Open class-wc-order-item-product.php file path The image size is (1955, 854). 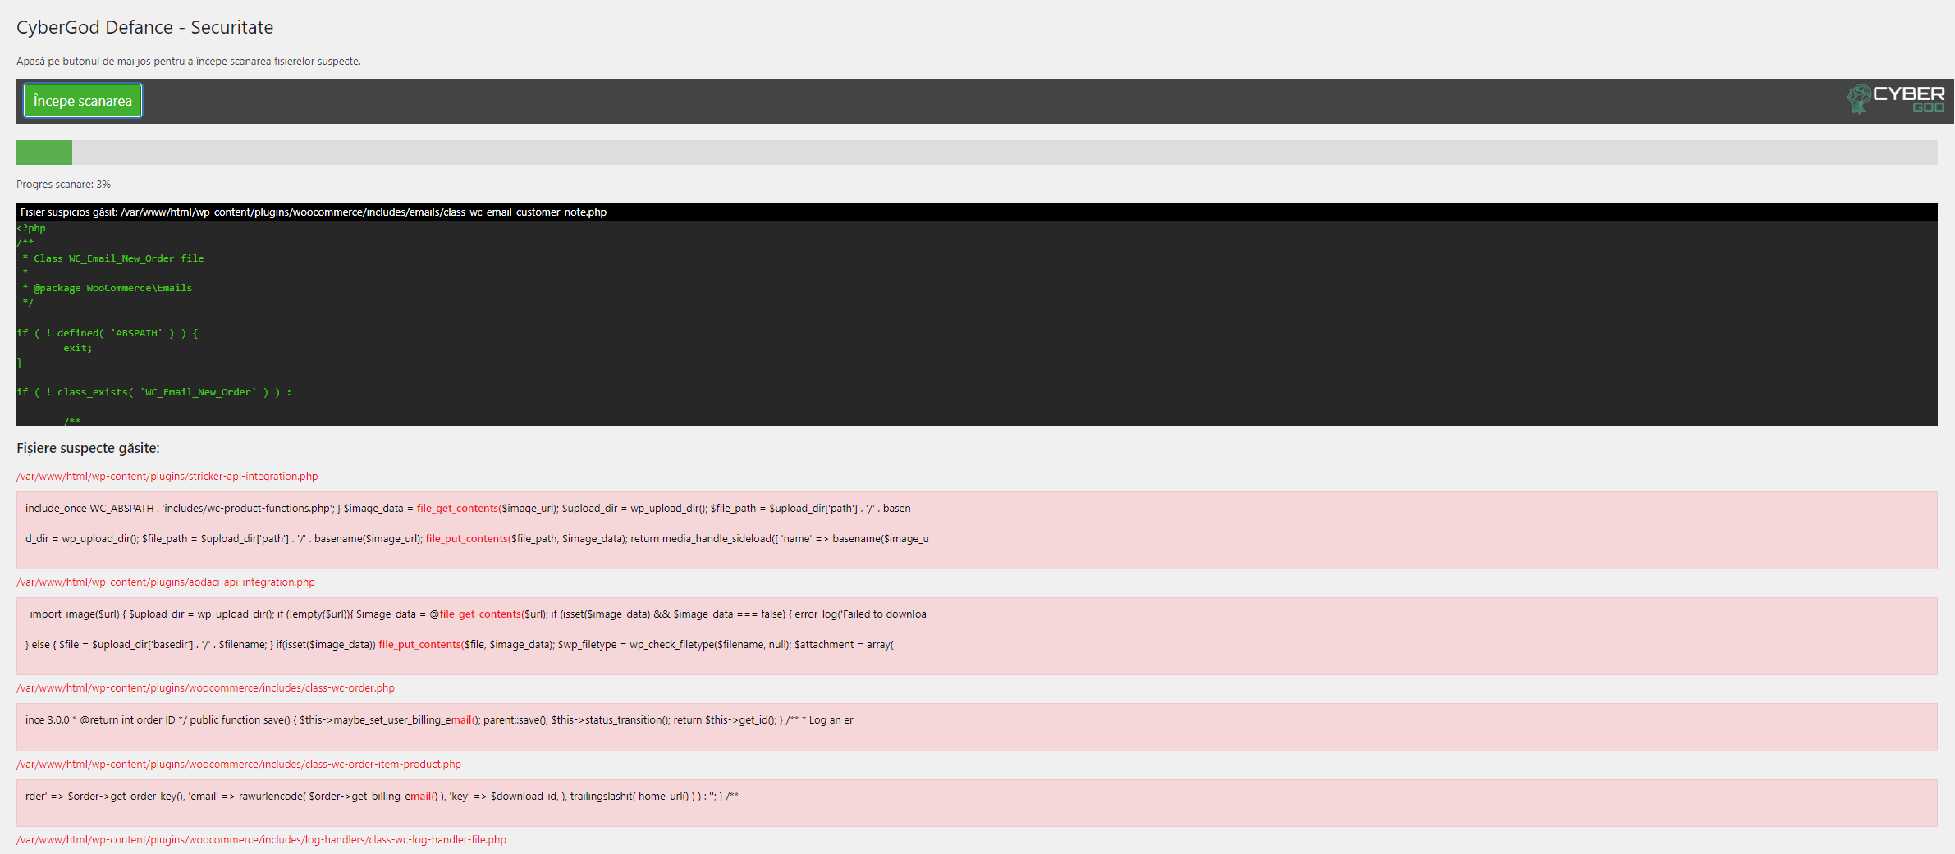(x=239, y=765)
